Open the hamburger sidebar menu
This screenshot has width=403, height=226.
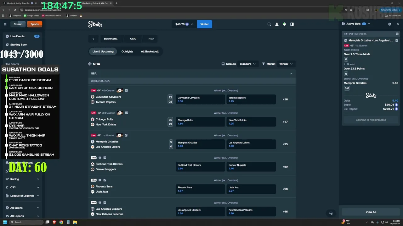click(5, 24)
